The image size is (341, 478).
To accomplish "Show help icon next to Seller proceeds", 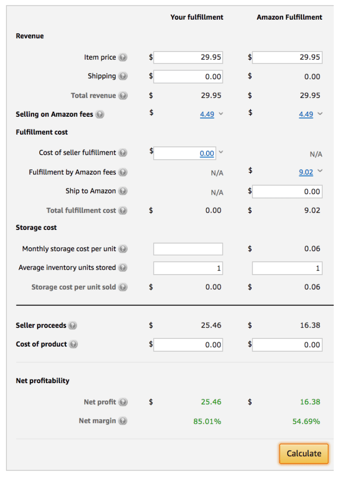I will 72,326.
